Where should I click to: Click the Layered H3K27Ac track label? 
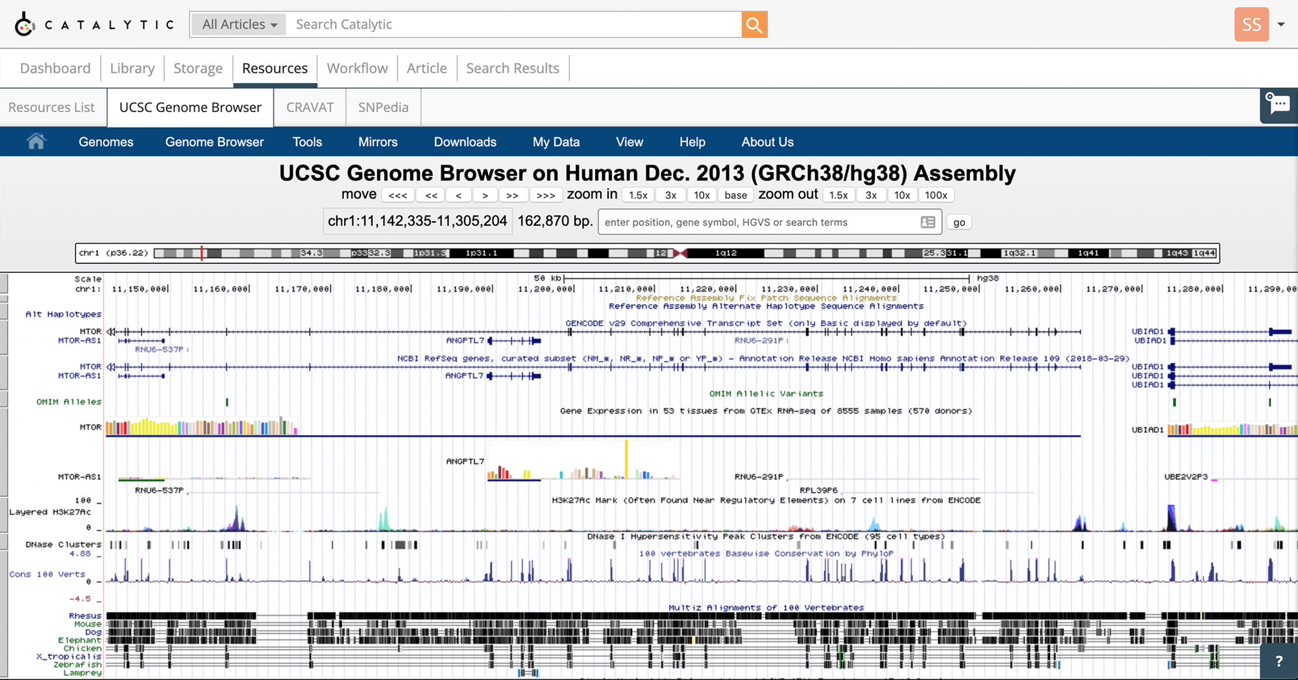pyautogui.click(x=50, y=512)
